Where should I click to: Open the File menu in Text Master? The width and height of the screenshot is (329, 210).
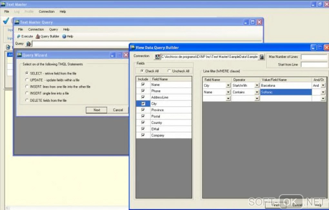click(x=7, y=12)
